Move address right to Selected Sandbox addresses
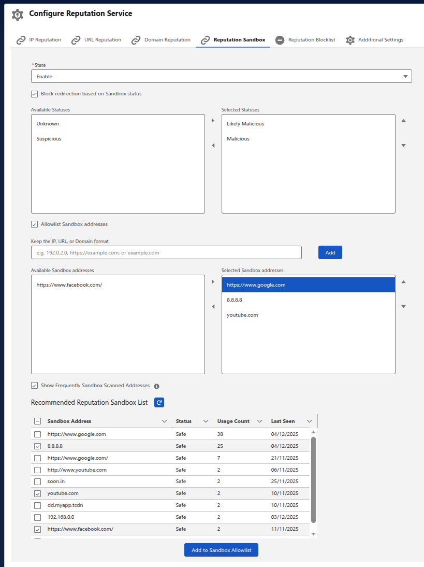 [x=213, y=282]
